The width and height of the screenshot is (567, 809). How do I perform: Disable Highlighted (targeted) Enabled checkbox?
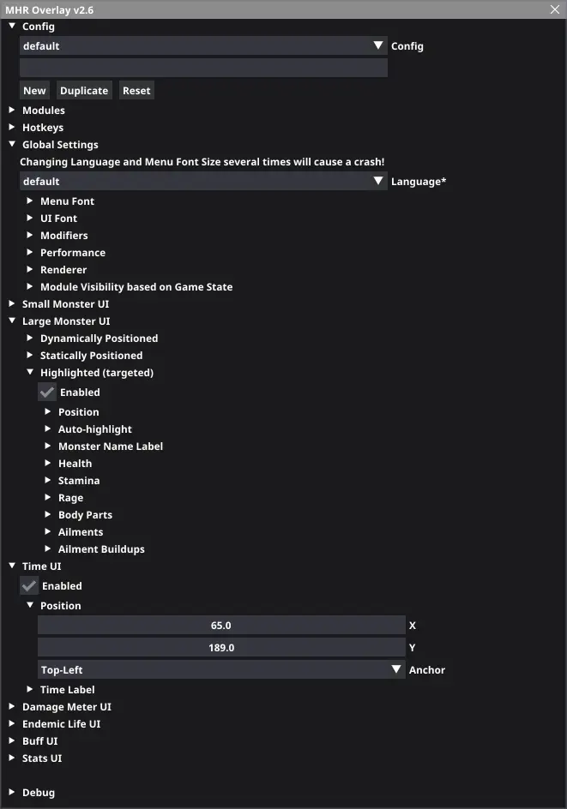tap(47, 393)
